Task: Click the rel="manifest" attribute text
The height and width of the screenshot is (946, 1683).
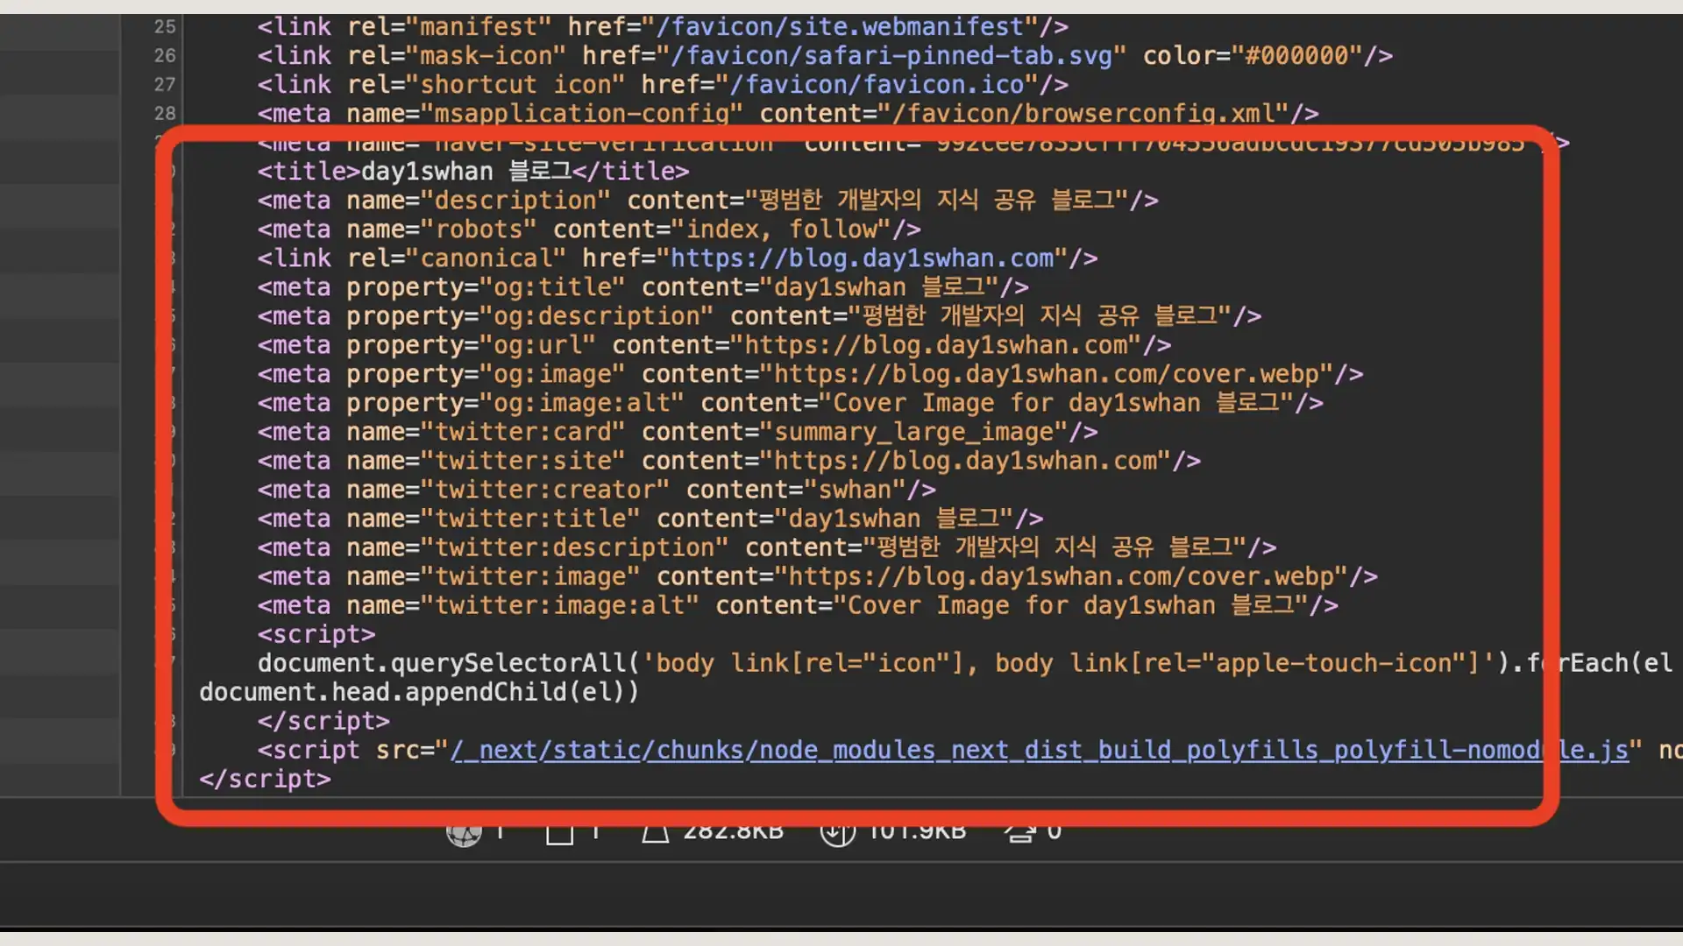Action: tap(450, 26)
